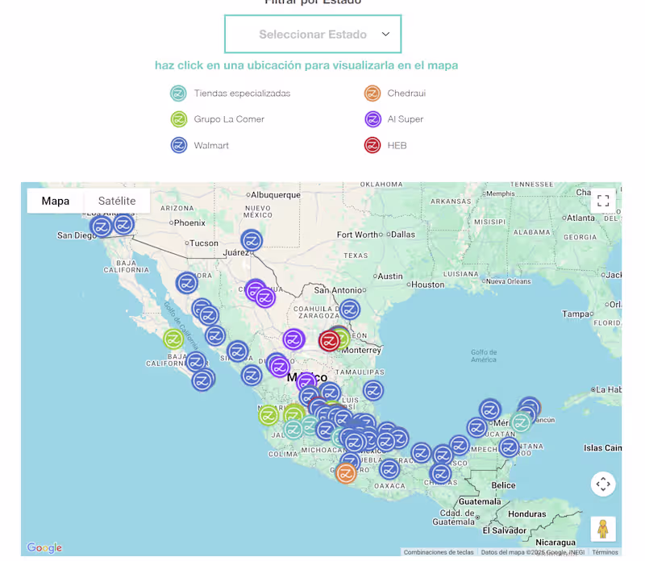Viewport: 645px width, 561px height.
Task: Click the HEB legend icon
Action: tap(372, 145)
